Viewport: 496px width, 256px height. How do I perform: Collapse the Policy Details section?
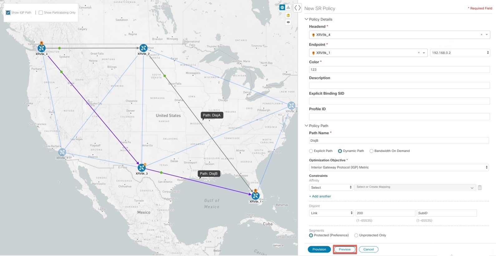pyautogui.click(x=306, y=19)
